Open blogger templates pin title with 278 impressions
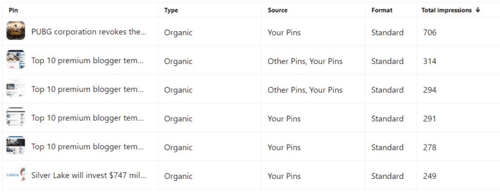This screenshot has width=500, height=192. pyautogui.click(x=87, y=147)
